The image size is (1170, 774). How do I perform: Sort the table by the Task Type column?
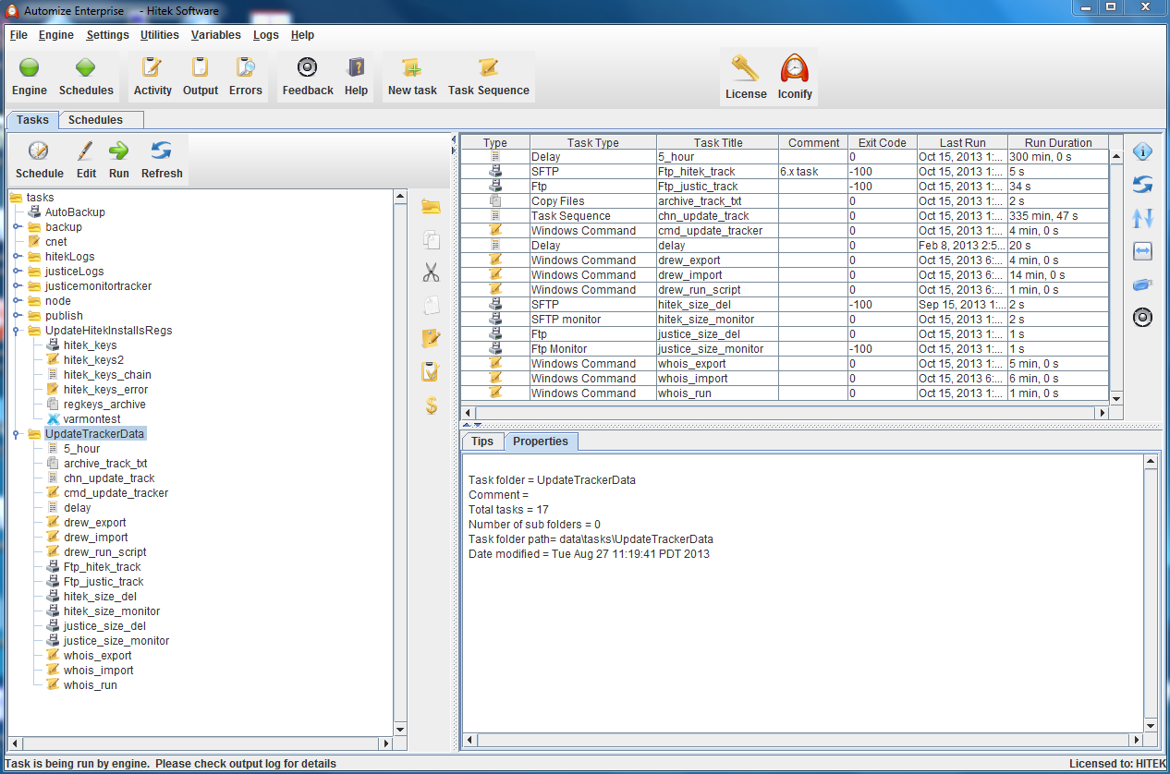[592, 142]
